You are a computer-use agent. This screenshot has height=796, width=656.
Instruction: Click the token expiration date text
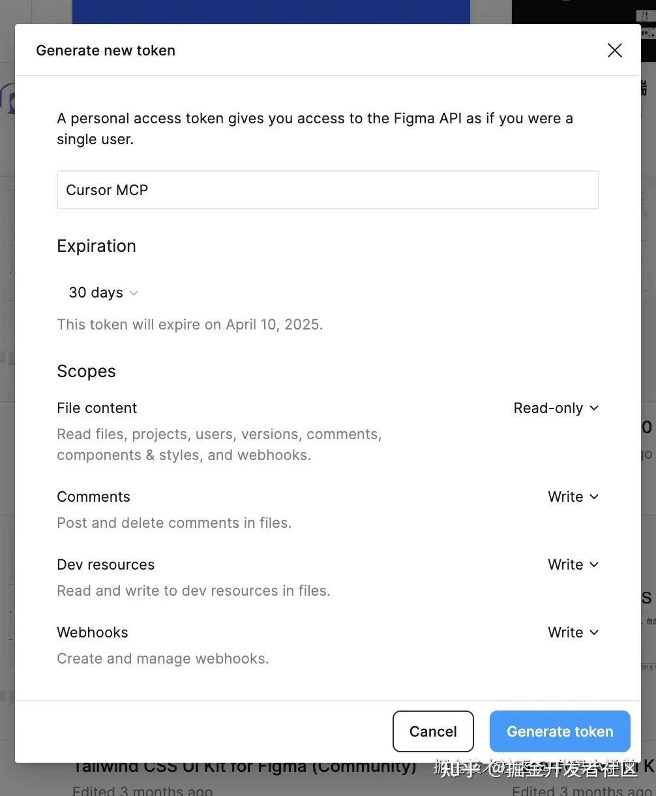[x=190, y=324]
